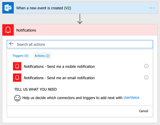Switch to the Triggers (0) tab
Screen dimensions: 160x125
tap(21, 56)
